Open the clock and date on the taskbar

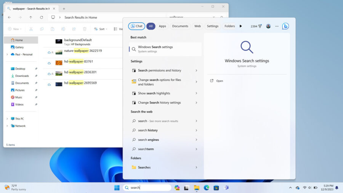(x=327, y=188)
